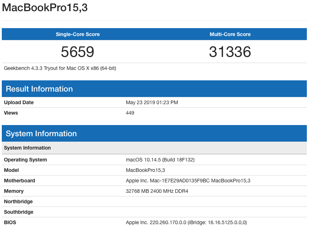Viewport: 309px width, 231px height.
Task: Click the multi-core score value 31336
Action: coord(230,52)
